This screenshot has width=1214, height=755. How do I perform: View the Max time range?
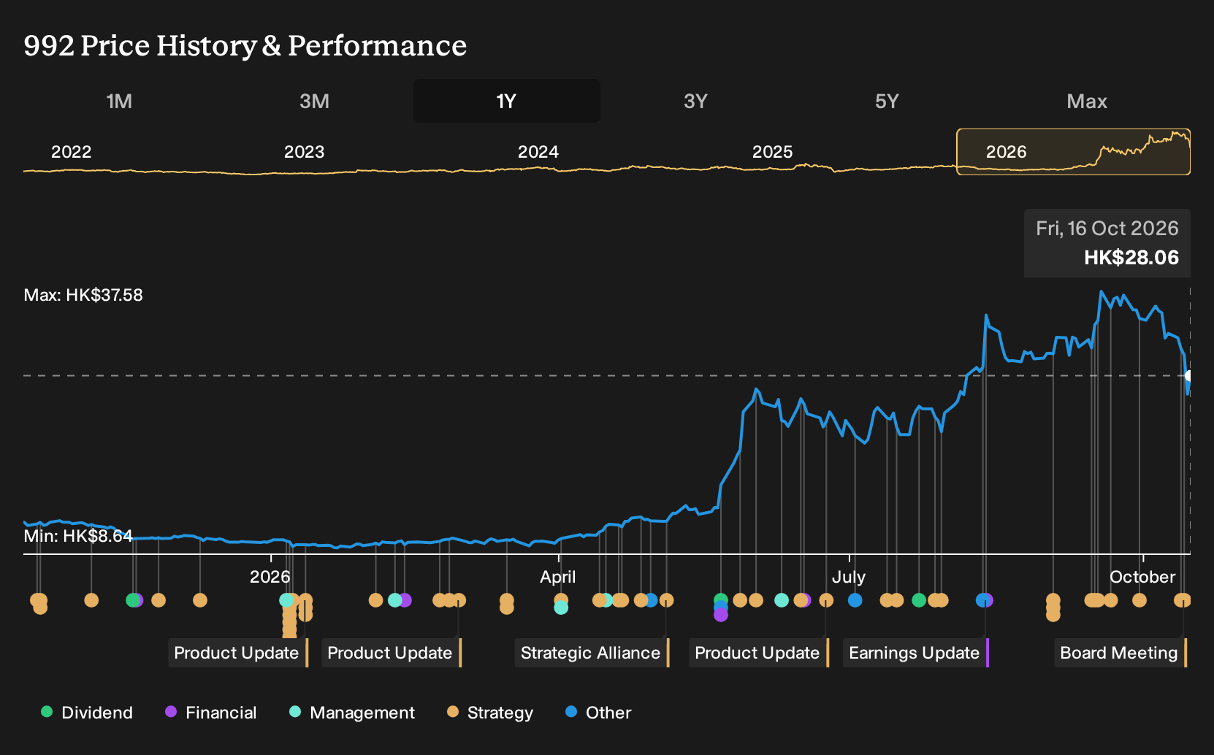click(x=1087, y=101)
